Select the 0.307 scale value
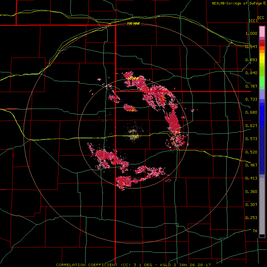Viewport: 267px width, 267px height. [251, 205]
